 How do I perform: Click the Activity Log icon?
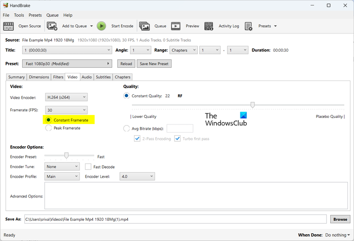tap(208, 26)
